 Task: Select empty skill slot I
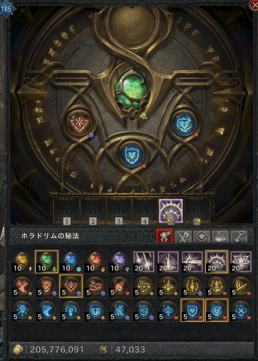click(x=67, y=211)
